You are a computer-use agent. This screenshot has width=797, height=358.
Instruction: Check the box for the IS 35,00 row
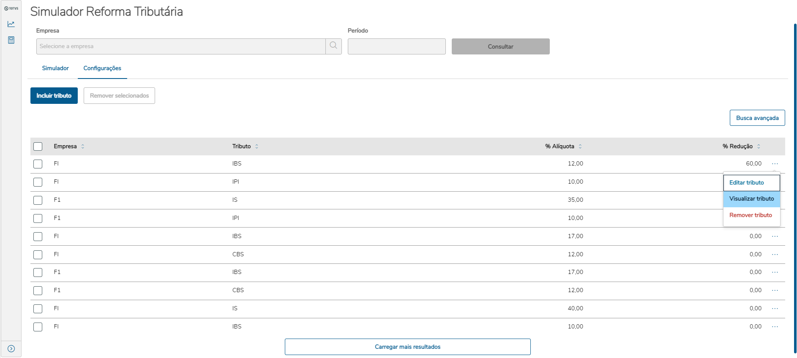(x=38, y=200)
